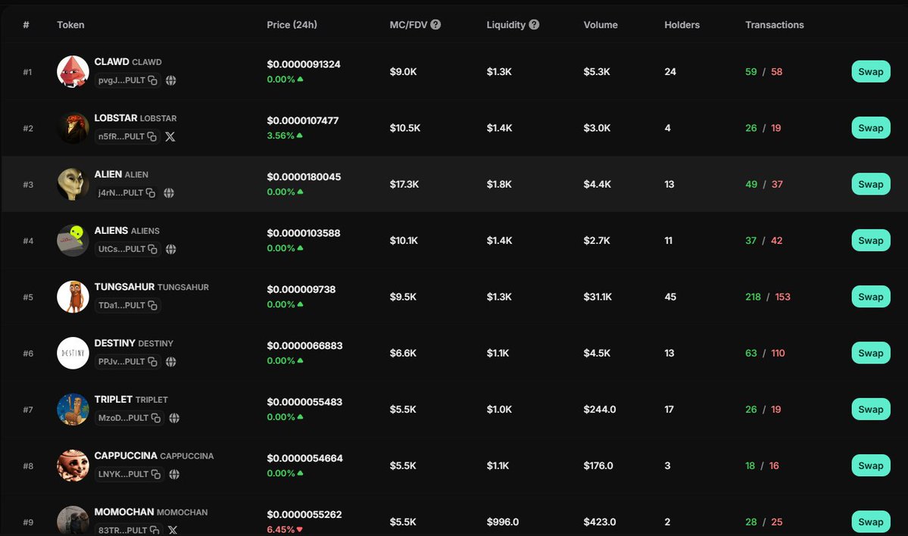Sort by the MC/FDV column header
The image size is (908, 536).
point(408,25)
